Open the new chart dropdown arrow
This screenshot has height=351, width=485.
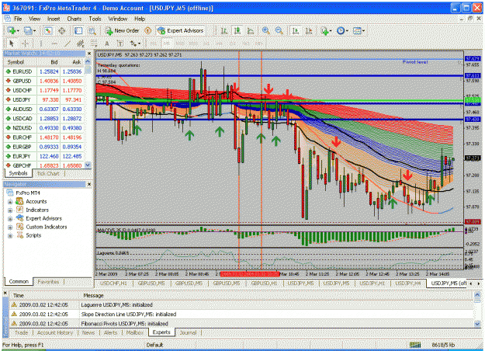18,31
